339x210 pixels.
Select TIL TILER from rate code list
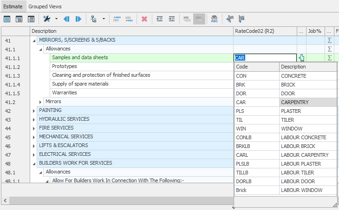286,120
